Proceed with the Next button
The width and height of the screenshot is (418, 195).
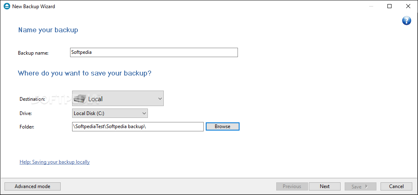[x=325, y=186]
